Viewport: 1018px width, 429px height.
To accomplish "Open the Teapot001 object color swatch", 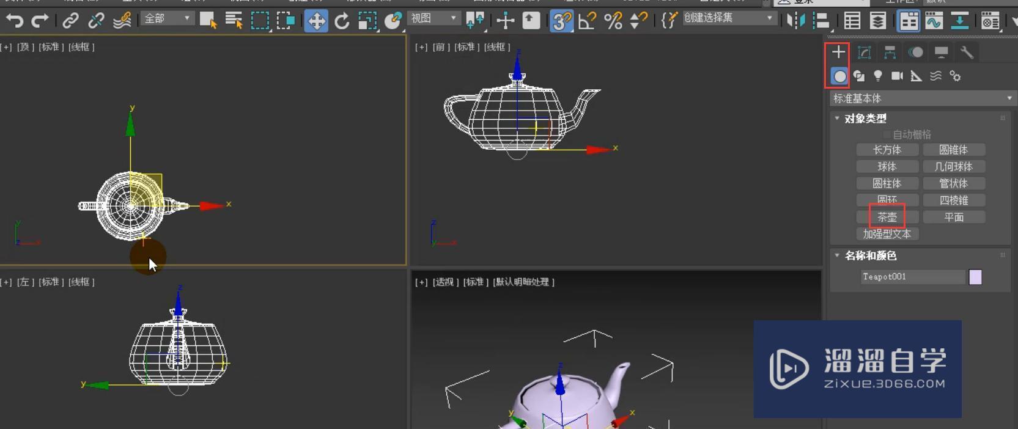I will [x=975, y=277].
